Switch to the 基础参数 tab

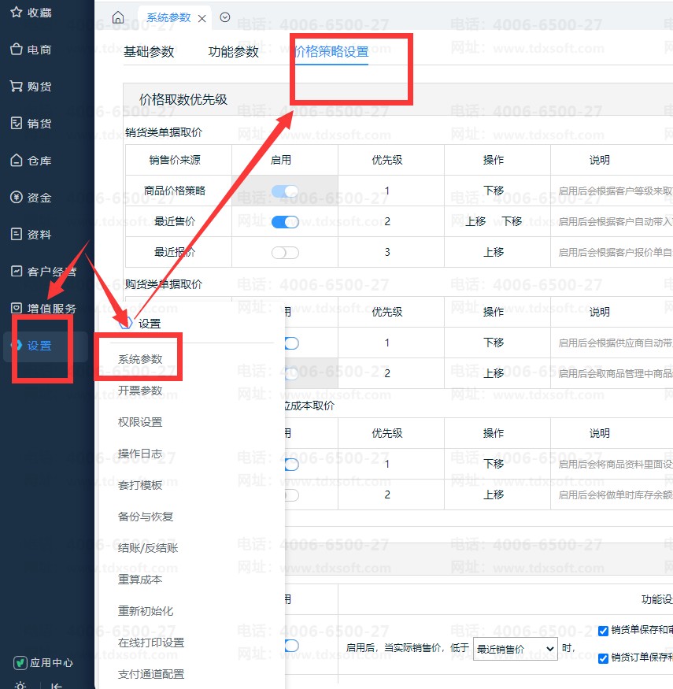[x=149, y=52]
